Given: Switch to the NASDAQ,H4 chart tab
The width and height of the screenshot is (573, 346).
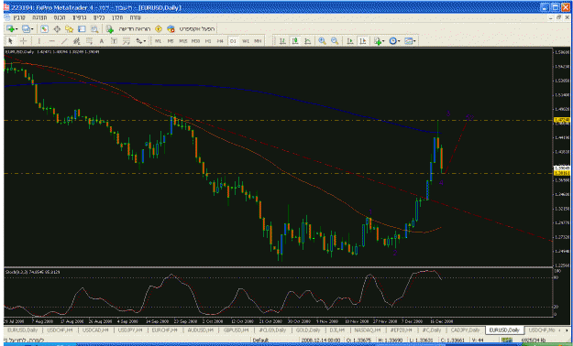Looking at the screenshot, I should (x=368, y=330).
